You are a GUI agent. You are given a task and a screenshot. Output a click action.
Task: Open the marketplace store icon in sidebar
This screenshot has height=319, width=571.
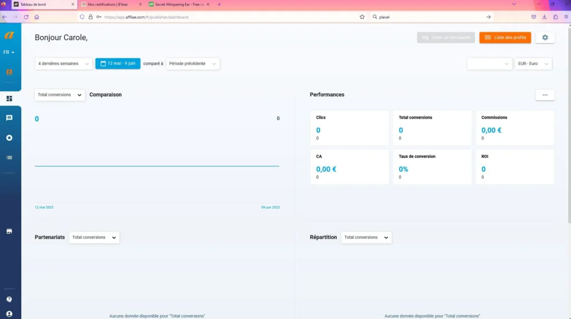pyautogui.click(x=9, y=232)
